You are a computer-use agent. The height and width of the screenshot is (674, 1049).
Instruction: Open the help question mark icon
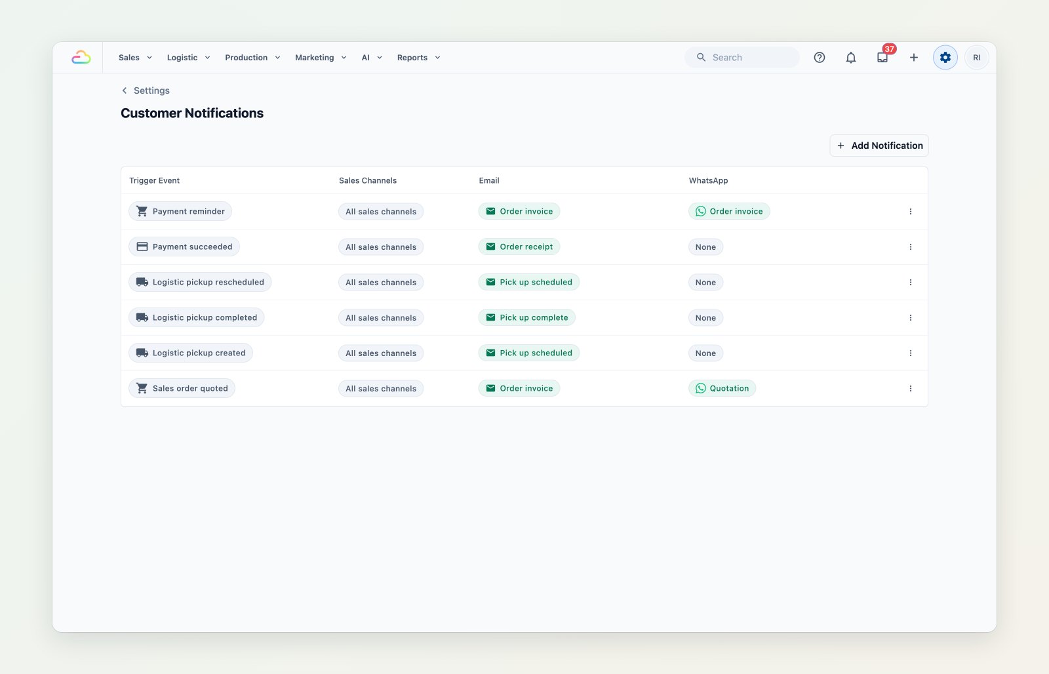tap(820, 58)
